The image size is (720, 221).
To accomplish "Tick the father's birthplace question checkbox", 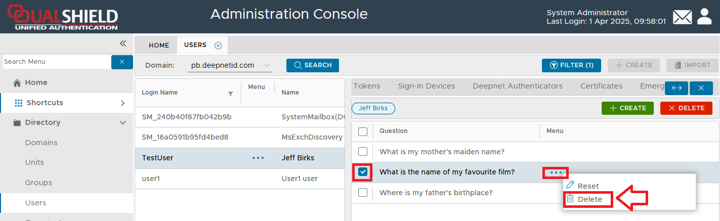I will pos(363,193).
